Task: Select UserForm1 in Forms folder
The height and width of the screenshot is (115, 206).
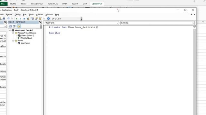Action: point(25,43)
